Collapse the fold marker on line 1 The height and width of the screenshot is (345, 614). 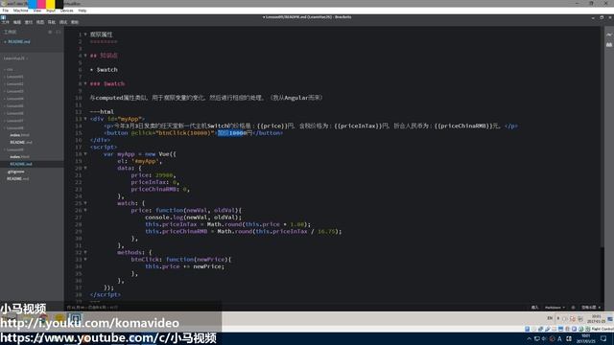point(85,34)
